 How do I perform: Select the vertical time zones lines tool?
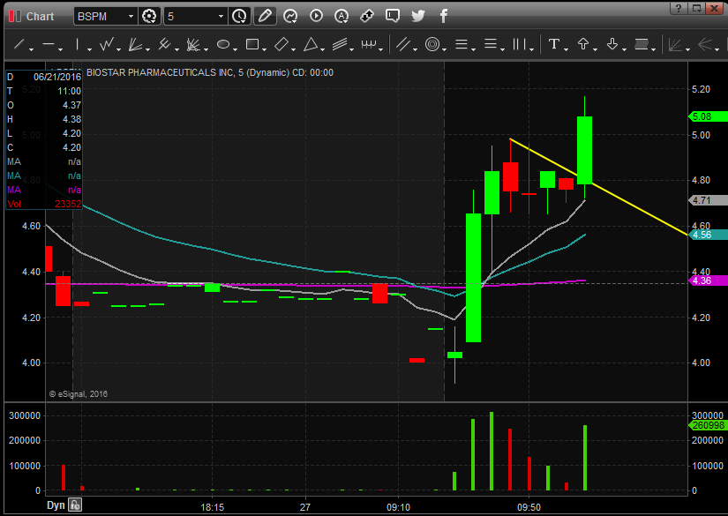pos(520,45)
